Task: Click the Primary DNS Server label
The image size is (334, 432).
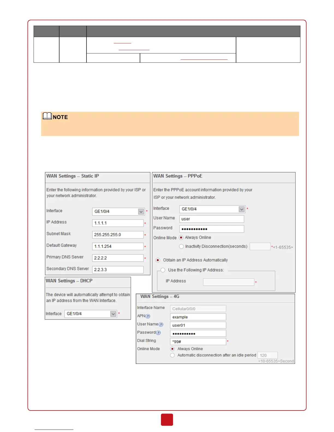Action: [x=65, y=257]
